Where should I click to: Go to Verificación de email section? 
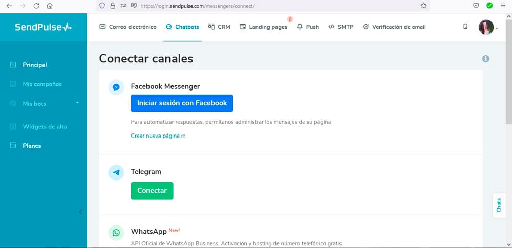click(394, 27)
